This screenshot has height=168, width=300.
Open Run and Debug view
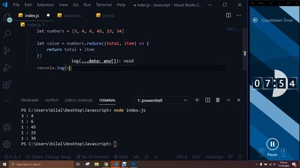tap(7, 68)
